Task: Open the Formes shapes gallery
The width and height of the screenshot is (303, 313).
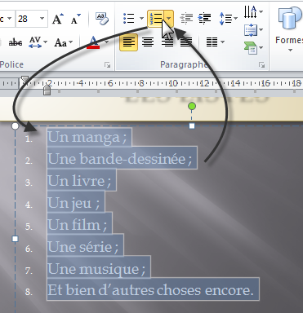Action: coord(290,29)
